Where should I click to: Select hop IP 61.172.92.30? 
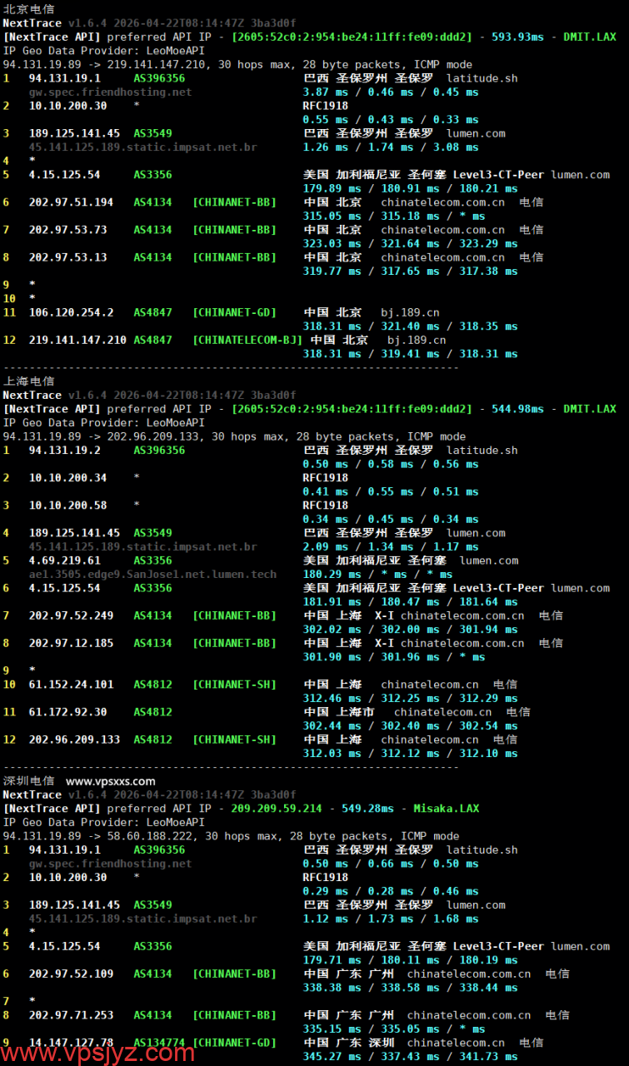click(x=67, y=712)
